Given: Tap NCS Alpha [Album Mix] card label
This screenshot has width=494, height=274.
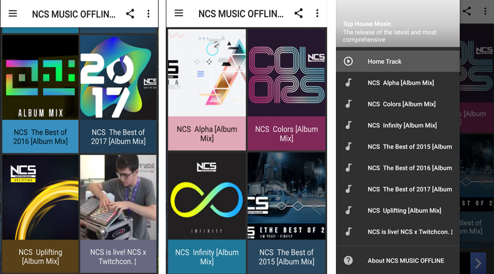Looking at the screenshot, I should click(x=207, y=133).
